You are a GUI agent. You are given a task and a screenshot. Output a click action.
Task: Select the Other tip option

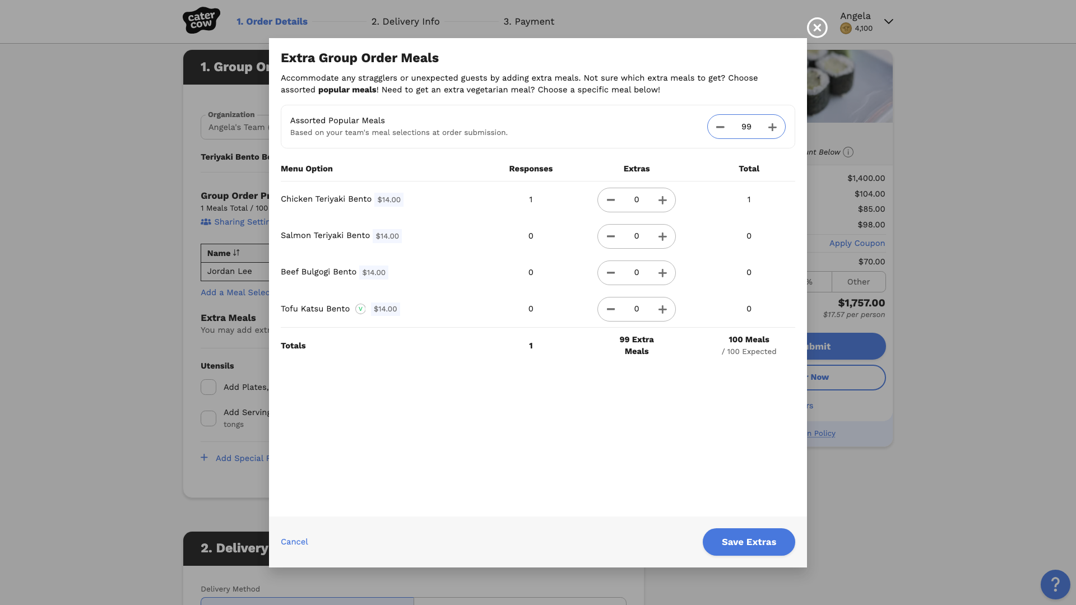[859, 282]
